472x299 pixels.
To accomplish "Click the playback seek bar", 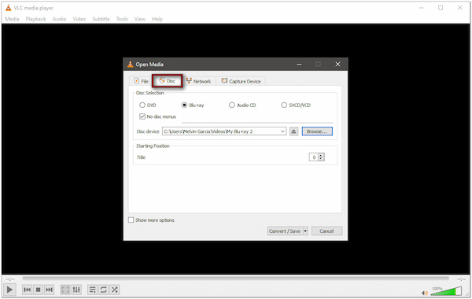I will 236,279.
